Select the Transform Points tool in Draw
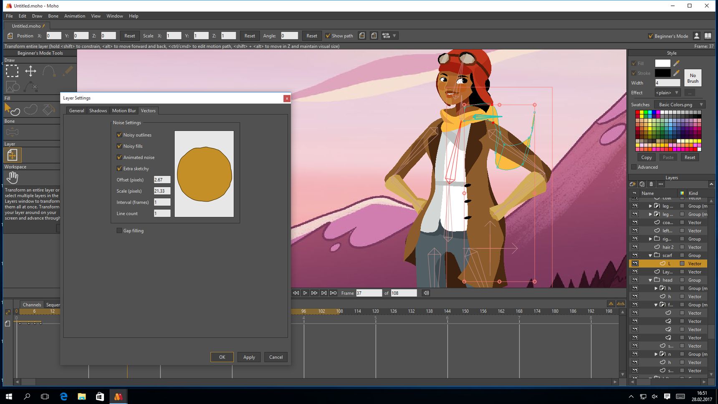The image size is (718, 404). pos(30,71)
